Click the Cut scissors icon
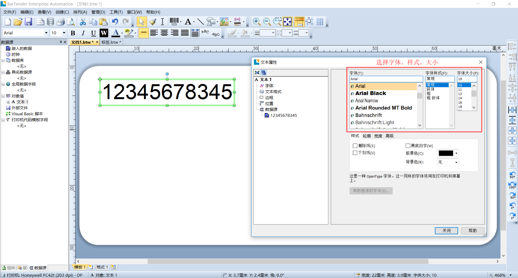518x278 pixels. [x=83, y=22]
